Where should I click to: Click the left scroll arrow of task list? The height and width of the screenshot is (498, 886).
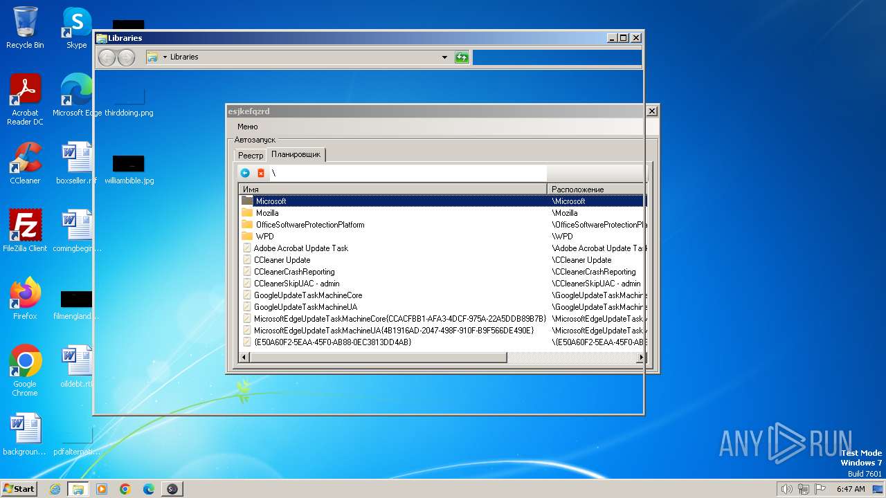[244, 358]
